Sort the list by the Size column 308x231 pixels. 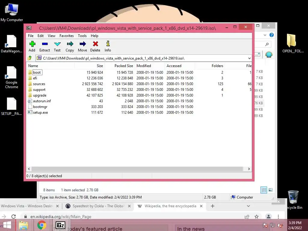(90, 66)
